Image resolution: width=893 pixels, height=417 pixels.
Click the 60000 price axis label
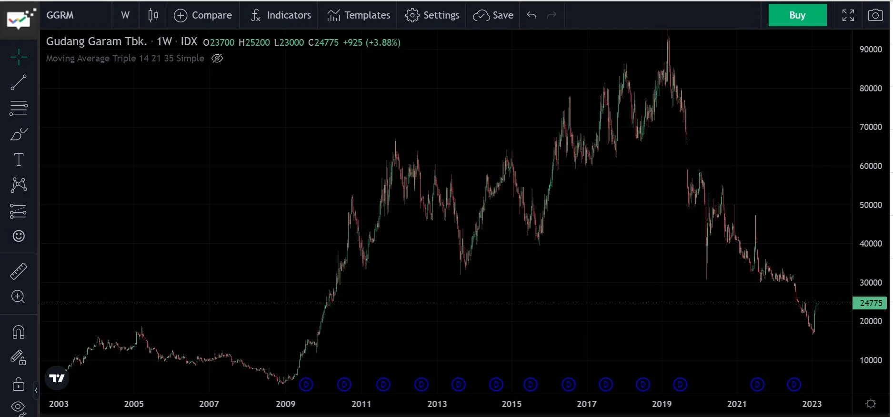click(871, 166)
